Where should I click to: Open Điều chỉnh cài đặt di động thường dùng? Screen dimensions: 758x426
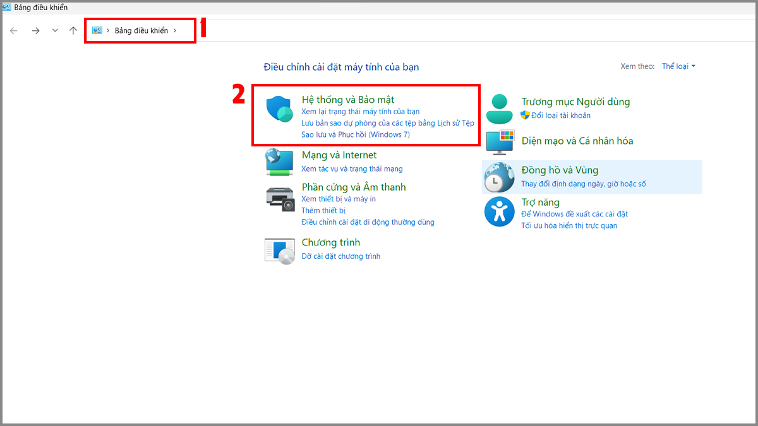368,222
